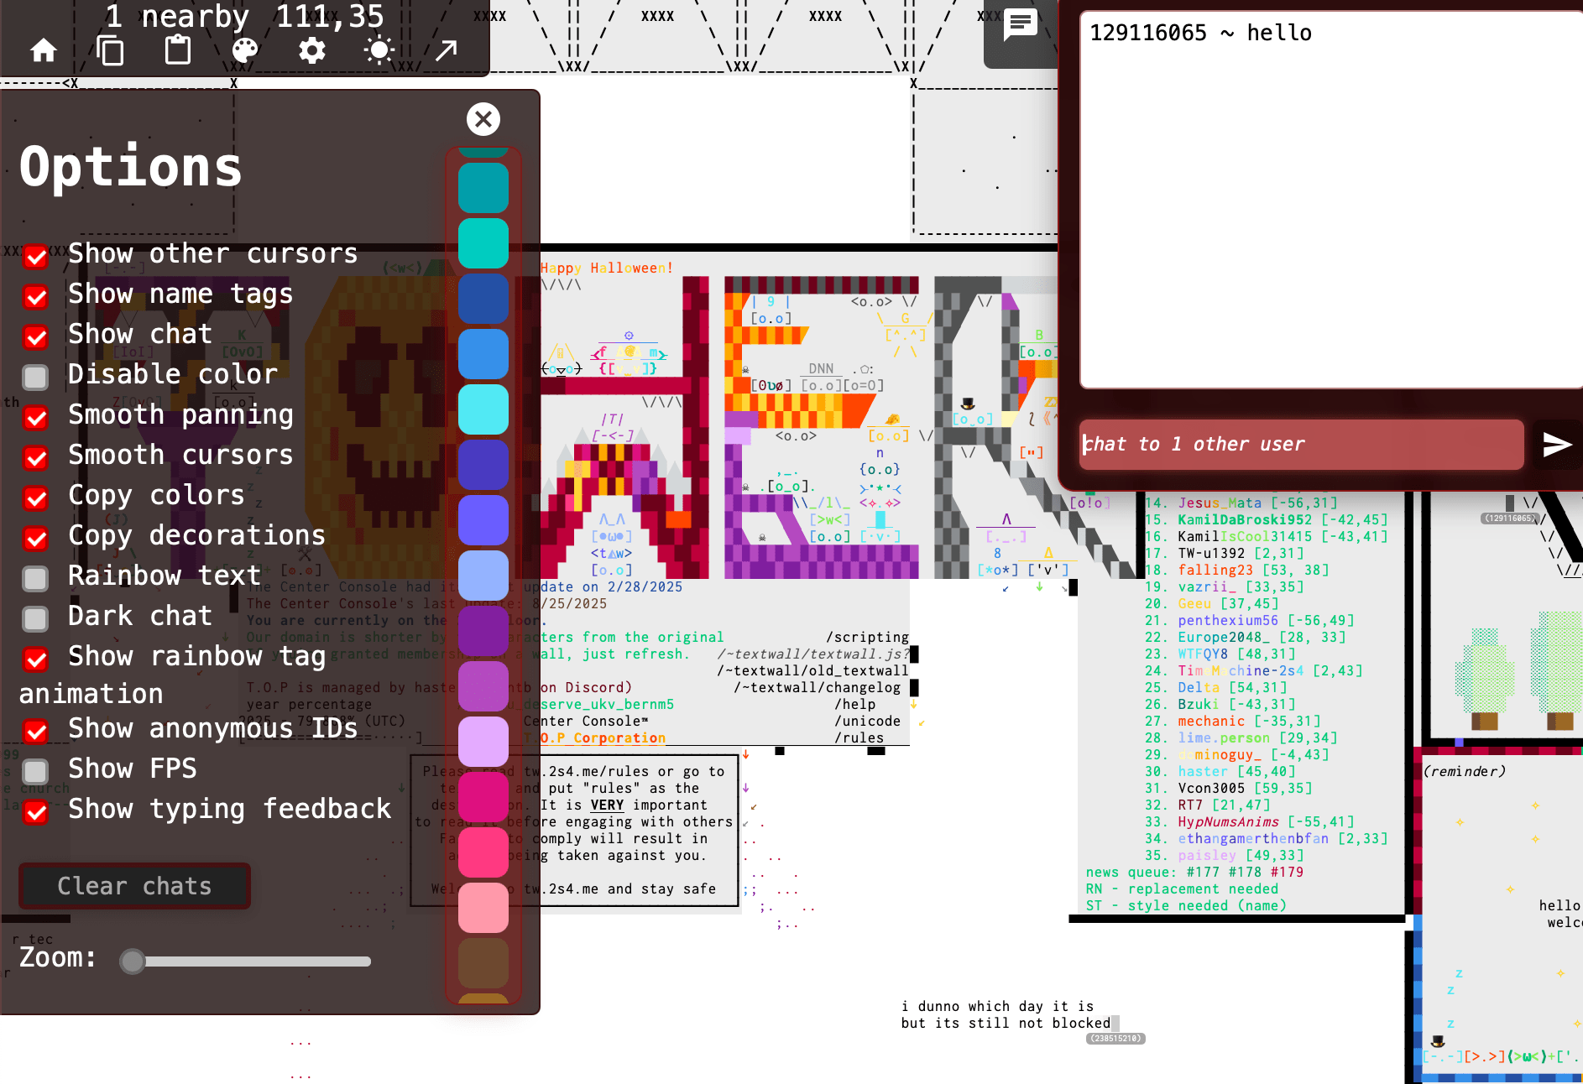Send chat message with arrow button
This screenshot has width=1583, height=1084.
tap(1556, 445)
